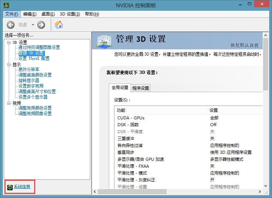Click the horizontal scrollbar at bottom

[x=173, y=192]
